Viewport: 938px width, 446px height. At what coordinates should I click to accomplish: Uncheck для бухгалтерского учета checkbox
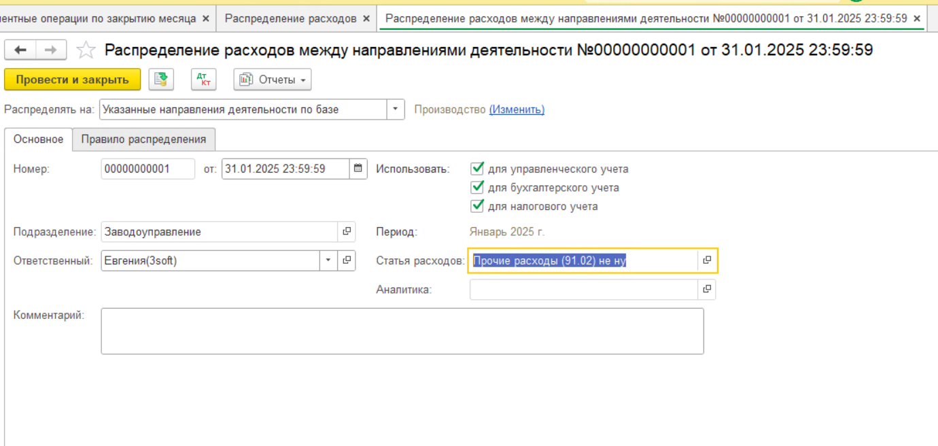pos(477,188)
